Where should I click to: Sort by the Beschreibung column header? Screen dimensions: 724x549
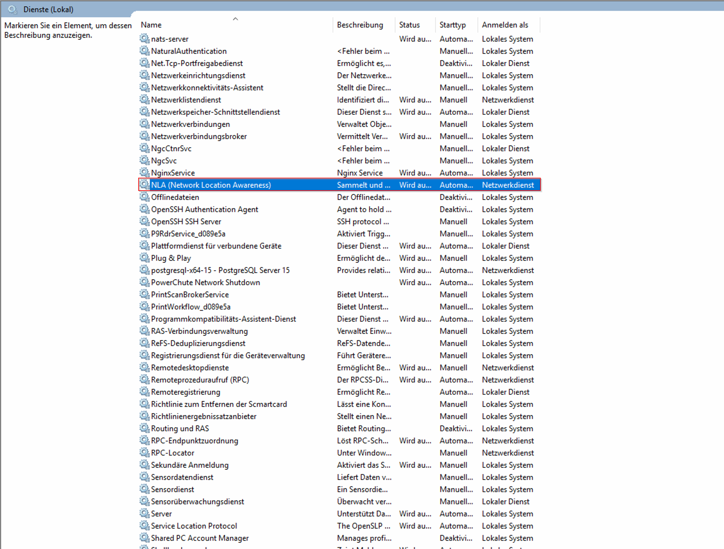pyautogui.click(x=360, y=25)
